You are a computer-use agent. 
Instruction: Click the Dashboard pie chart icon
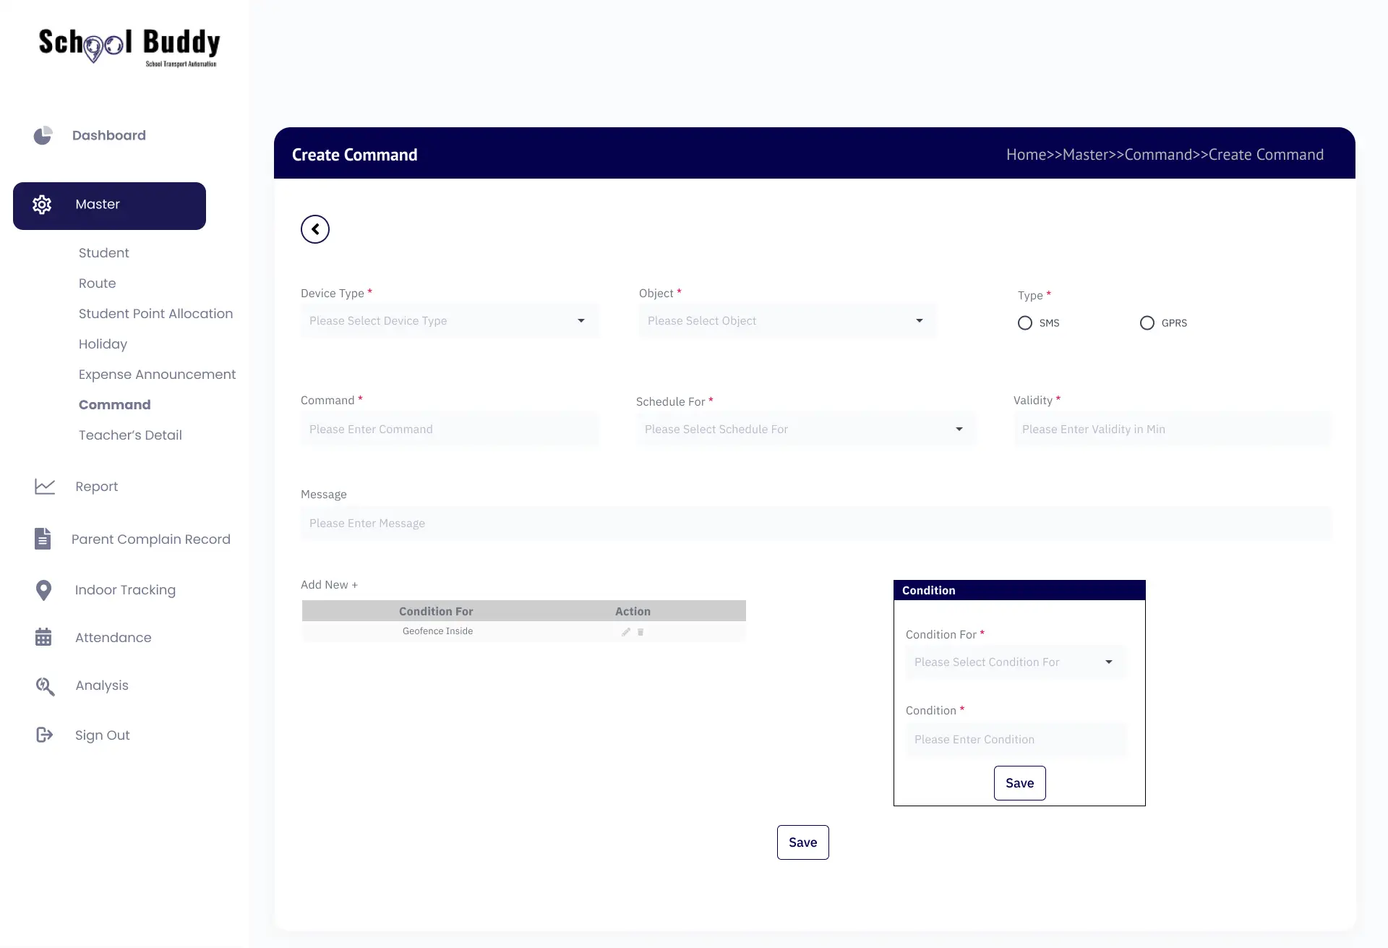[x=43, y=135]
